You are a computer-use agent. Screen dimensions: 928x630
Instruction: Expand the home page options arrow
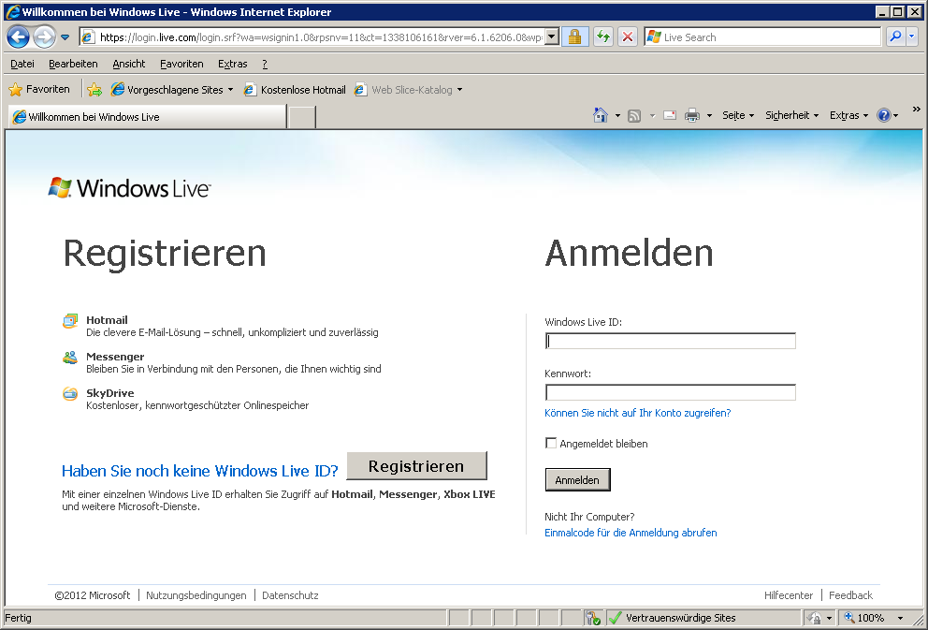coord(617,115)
